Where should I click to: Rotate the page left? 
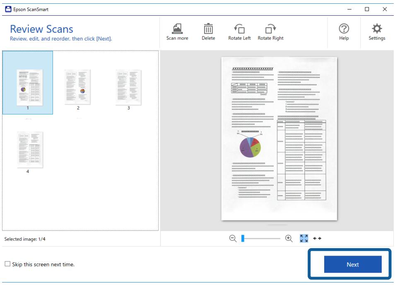(239, 32)
